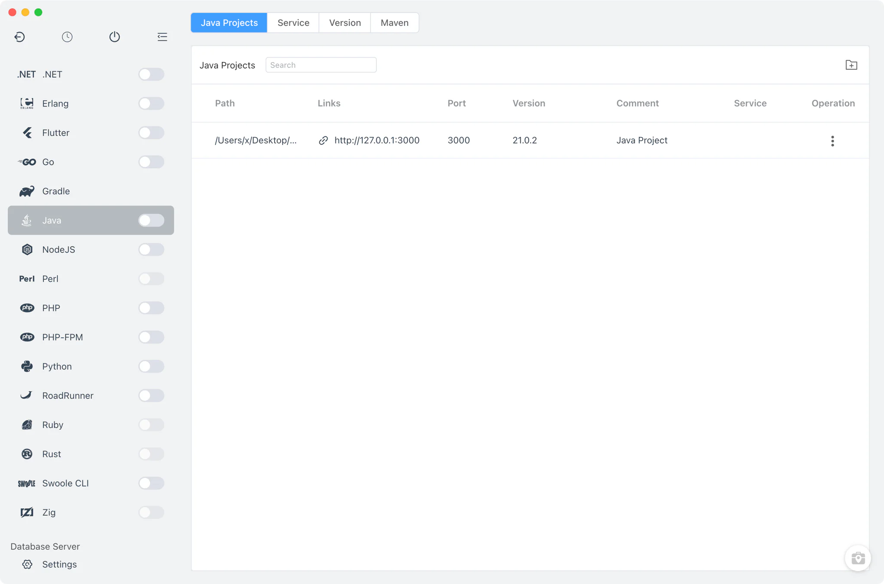Open the three-dot operation menu for Java Project

833,141
